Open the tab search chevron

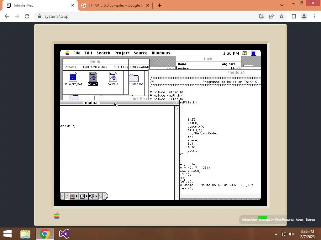(282, 5)
